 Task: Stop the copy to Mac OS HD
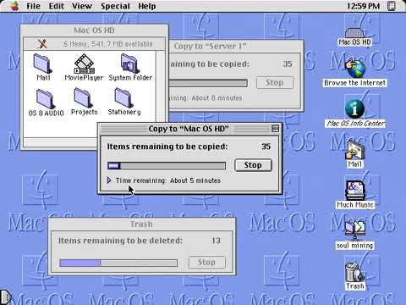click(253, 165)
